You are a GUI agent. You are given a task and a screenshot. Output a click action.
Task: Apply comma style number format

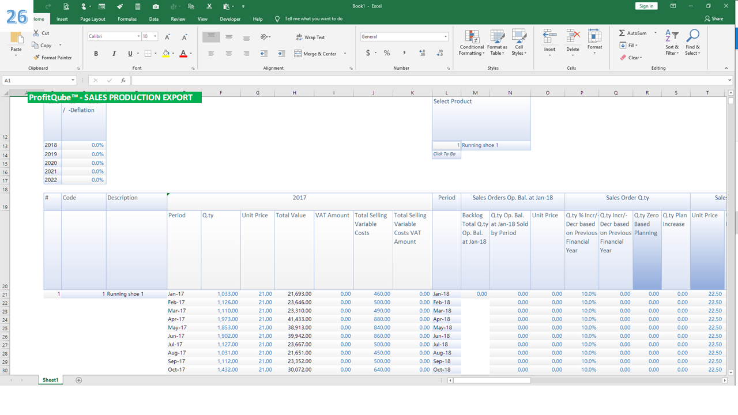coord(404,53)
